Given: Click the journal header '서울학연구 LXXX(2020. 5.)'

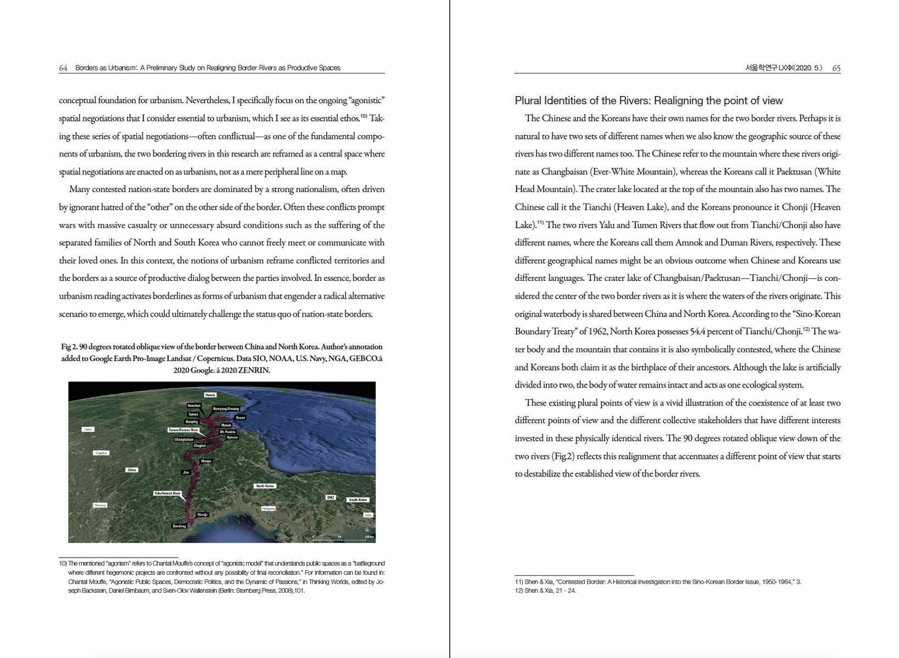Looking at the screenshot, I should [x=783, y=68].
